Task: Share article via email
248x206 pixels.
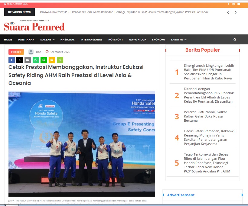Action: click(x=28, y=60)
